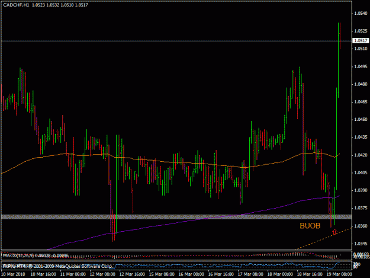
Task: Click the 10 Mar 16:00 time label
Action: coord(43,274)
